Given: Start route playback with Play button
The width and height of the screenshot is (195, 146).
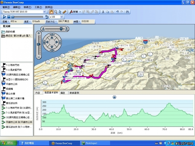Looking at the screenshot, I should 5,17.
